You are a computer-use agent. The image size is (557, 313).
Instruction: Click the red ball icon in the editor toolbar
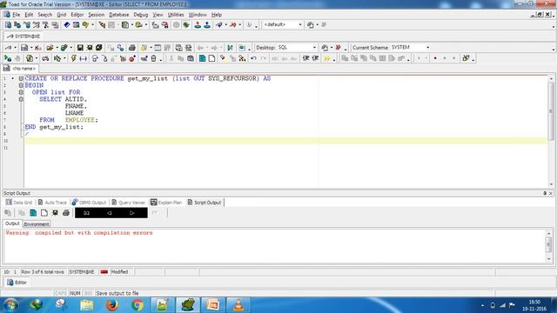[132, 58]
